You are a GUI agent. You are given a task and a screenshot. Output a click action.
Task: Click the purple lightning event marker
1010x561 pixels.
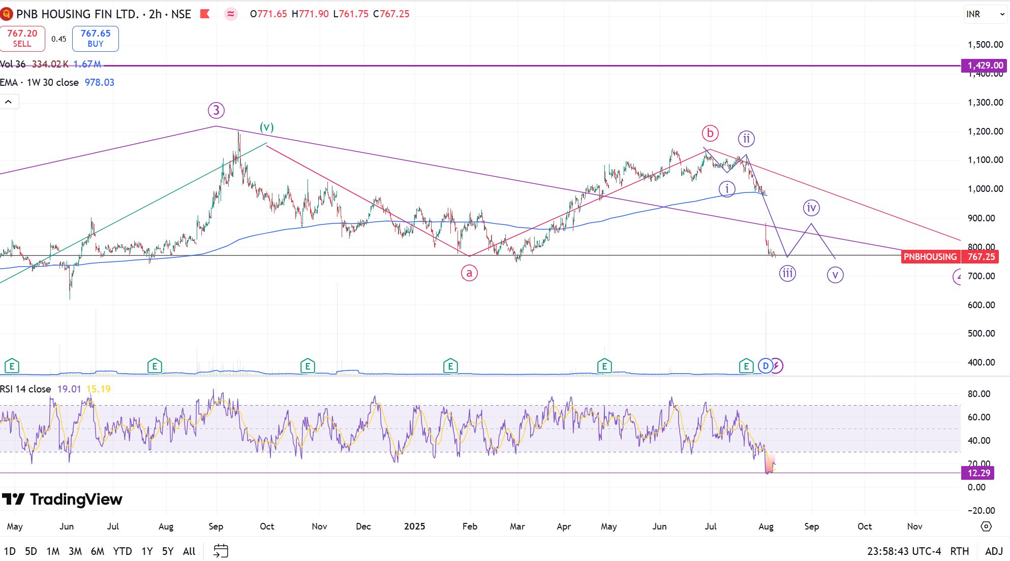[x=778, y=366]
